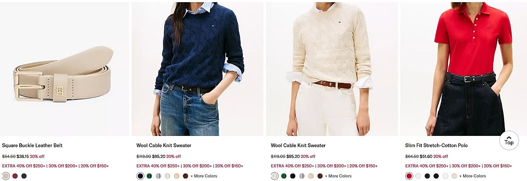Select the beige swatch for the leather belt
The height and width of the screenshot is (181, 527).
(x=6, y=176)
